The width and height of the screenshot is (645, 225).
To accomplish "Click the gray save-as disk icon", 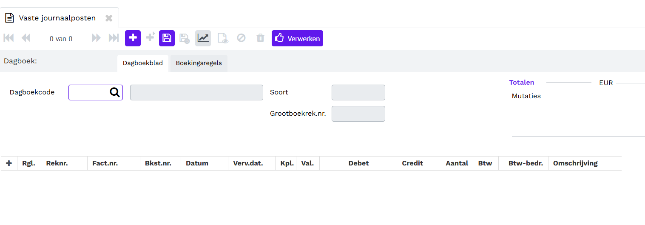I will [184, 38].
